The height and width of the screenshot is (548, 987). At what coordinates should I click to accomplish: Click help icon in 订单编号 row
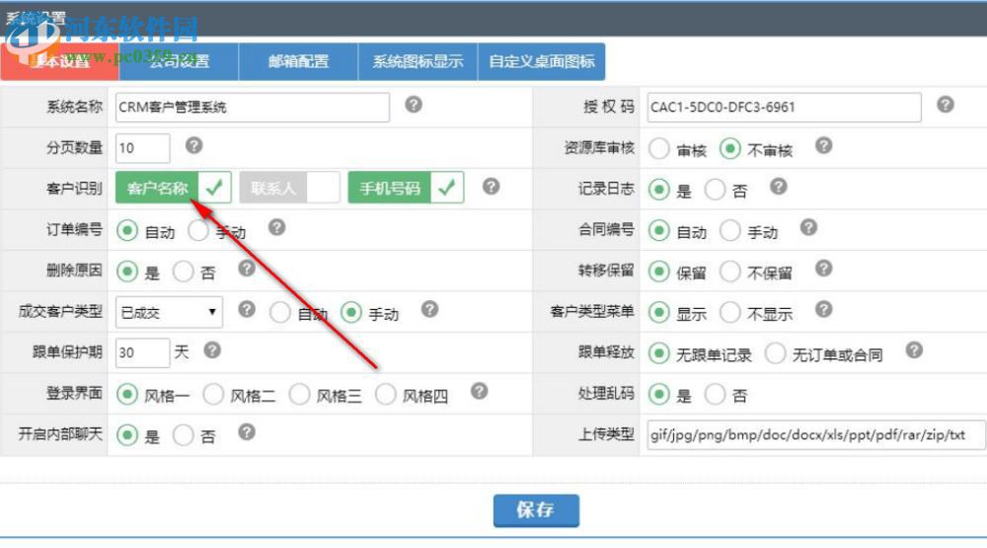pyautogui.click(x=277, y=227)
